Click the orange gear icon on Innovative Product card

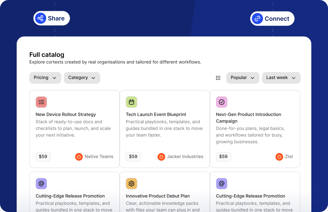131,184
